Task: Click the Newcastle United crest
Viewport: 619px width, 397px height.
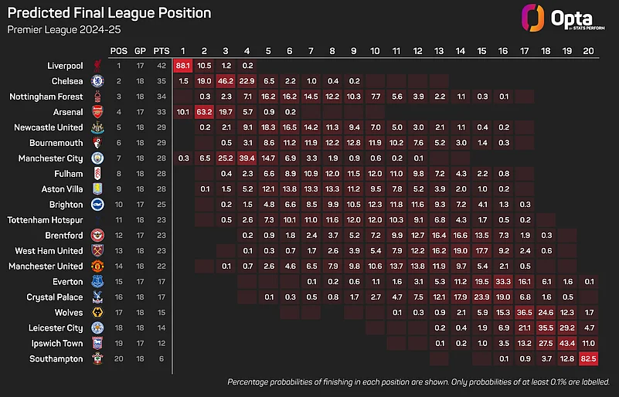Action: 97,127
